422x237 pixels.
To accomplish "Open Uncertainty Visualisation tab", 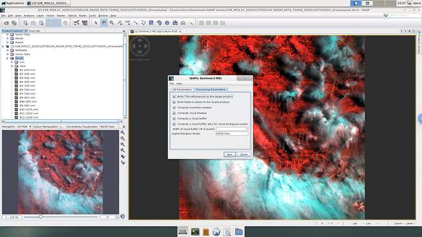I will [x=82, y=126].
